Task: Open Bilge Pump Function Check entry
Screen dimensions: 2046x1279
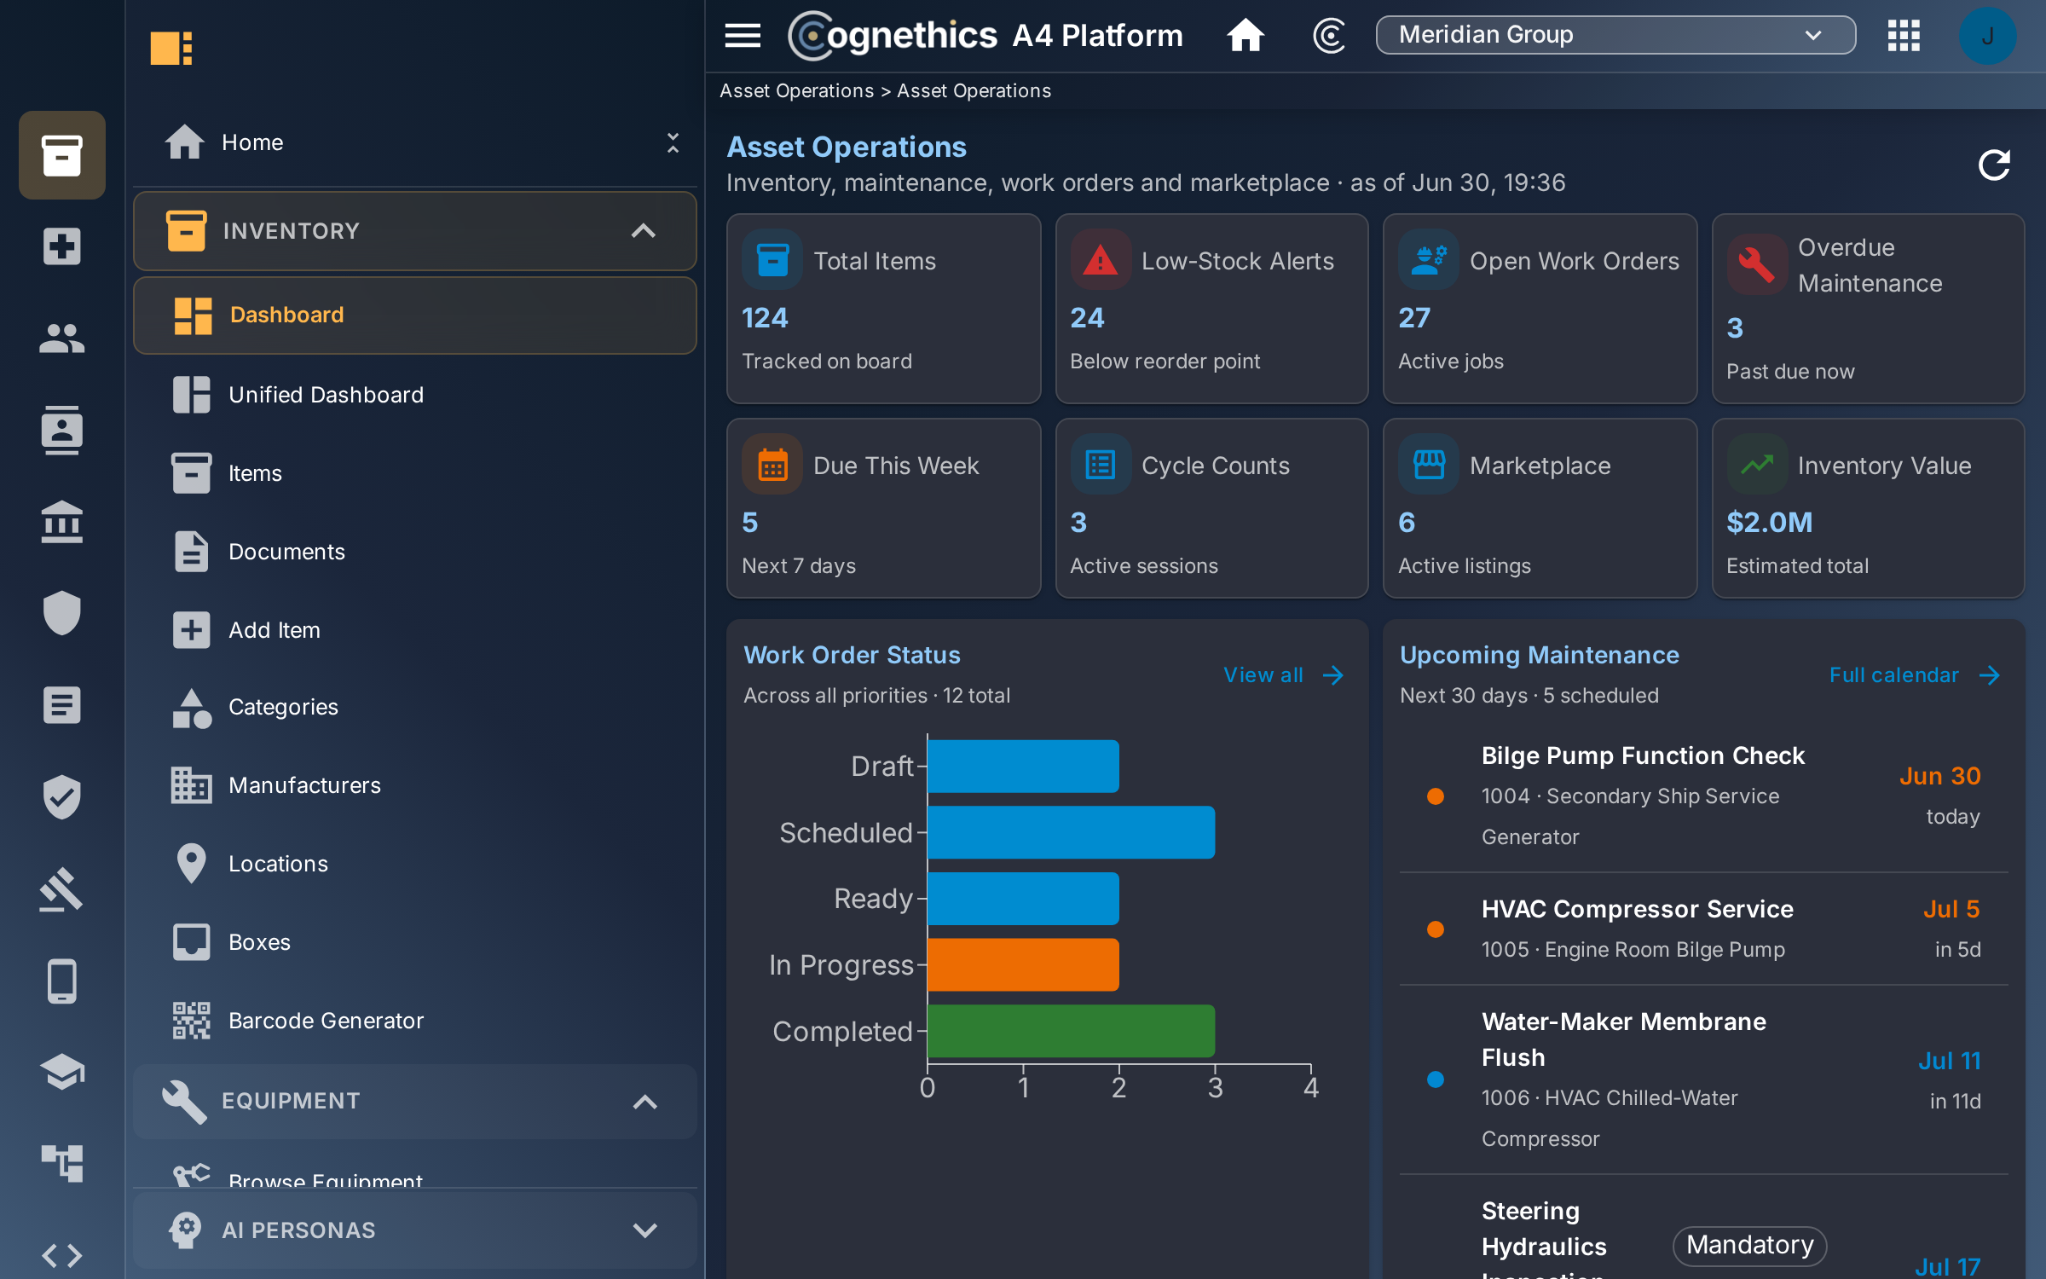Action: click(x=1703, y=796)
